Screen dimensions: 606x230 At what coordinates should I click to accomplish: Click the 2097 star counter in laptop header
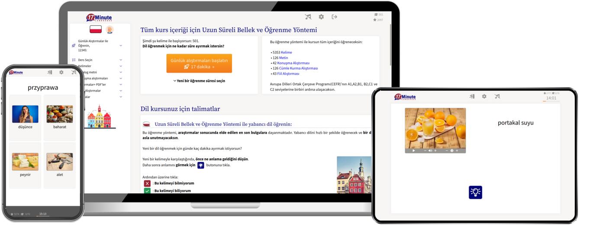tap(378, 20)
